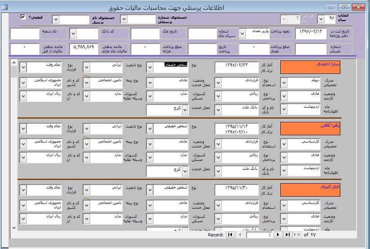Expand کد و نام کشور dropdown for سارا احمدی
370x249 pixels.
coord(23,83)
